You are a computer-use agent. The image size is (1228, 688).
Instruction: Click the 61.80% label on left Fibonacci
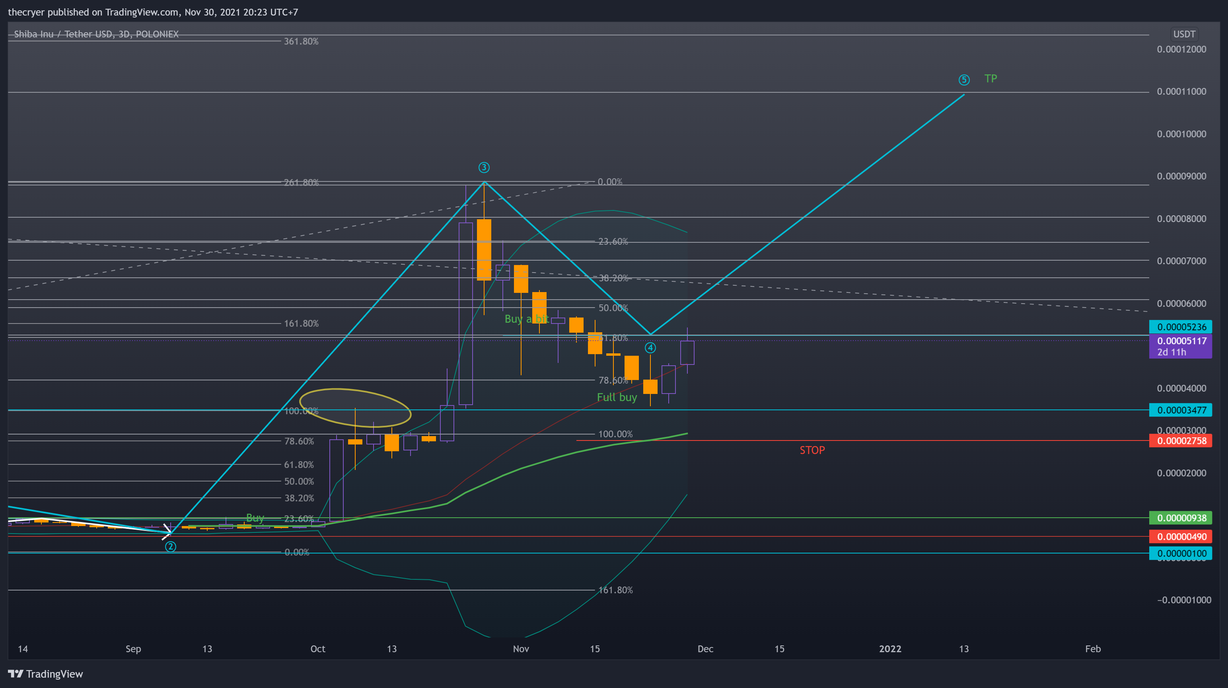click(x=299, y=464)
